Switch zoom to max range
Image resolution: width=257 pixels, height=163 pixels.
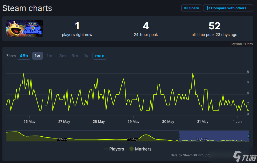tap(99, 56)
